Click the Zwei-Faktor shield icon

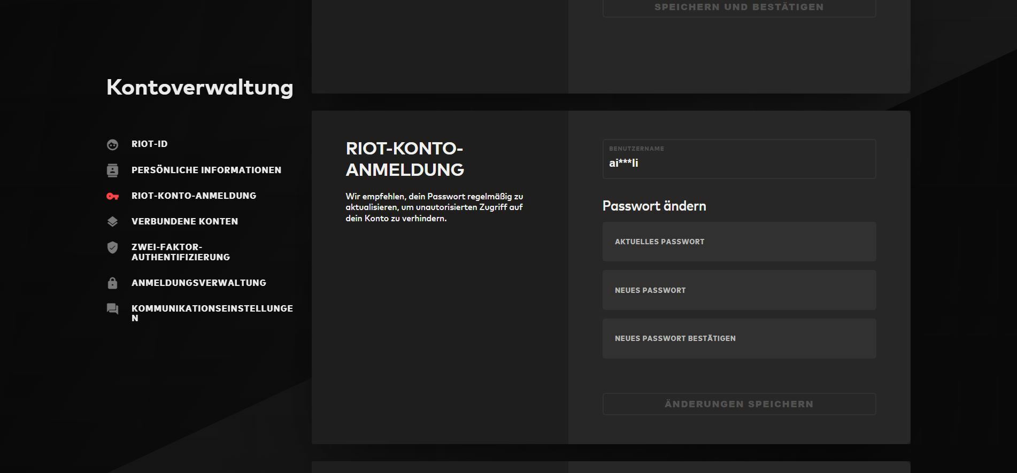coord(112,247)
